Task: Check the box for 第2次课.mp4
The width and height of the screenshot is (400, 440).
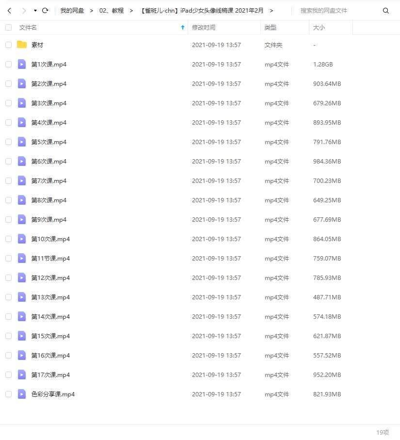Action: [9, 83]
